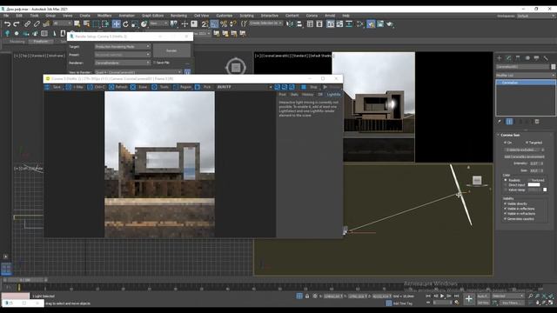557x313 pixels.
Task: Toggle the Corona Sun On checkbox
Action: click(x=505, y=143)
